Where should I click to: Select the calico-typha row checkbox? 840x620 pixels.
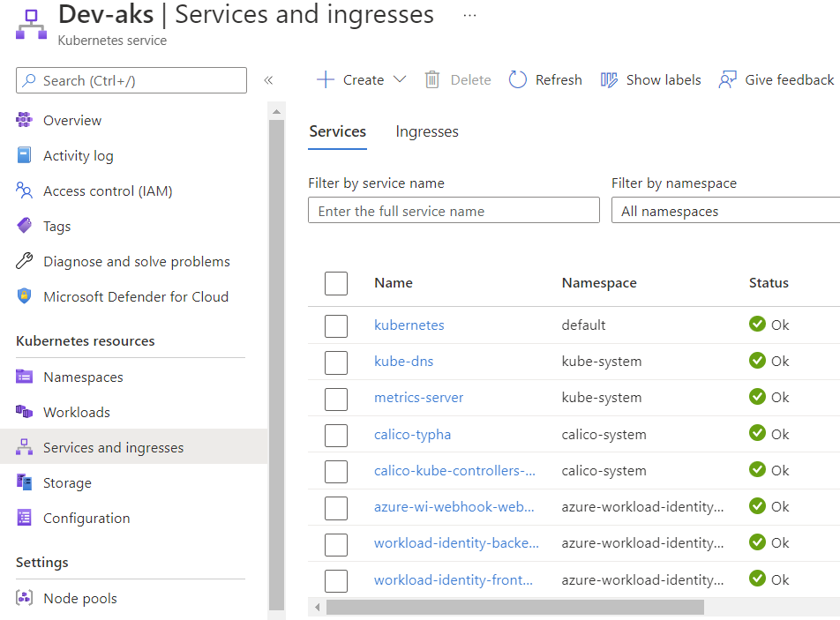[336, 436]
